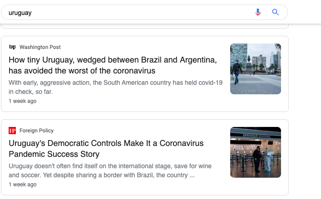The image size is (321, 199).
Task: Click the microphone voice search icon
Action: (258, 12)
